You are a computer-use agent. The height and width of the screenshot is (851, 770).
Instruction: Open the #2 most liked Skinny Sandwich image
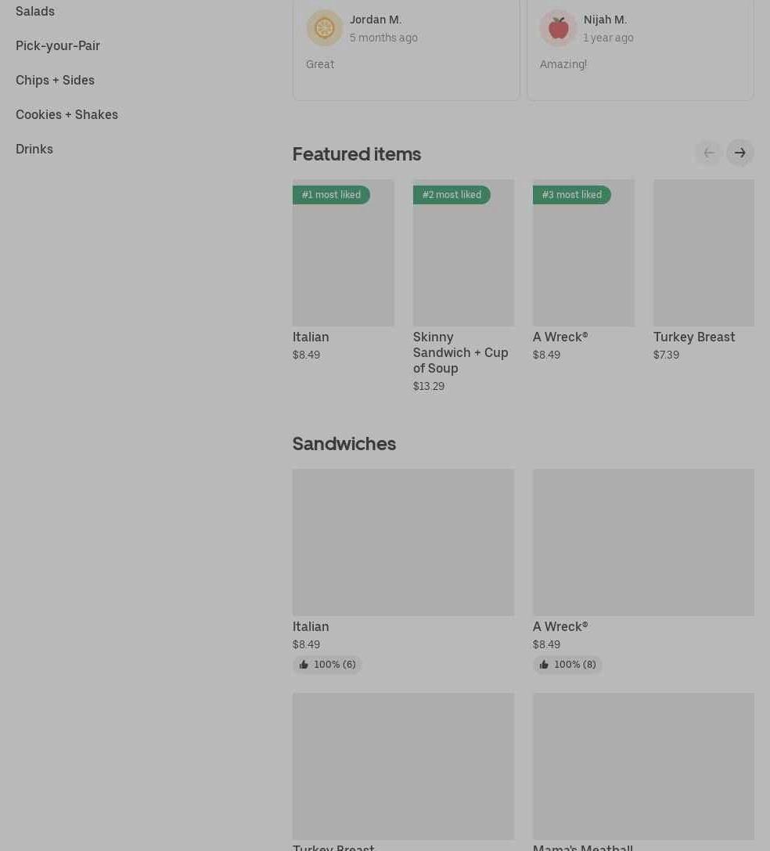463,258
